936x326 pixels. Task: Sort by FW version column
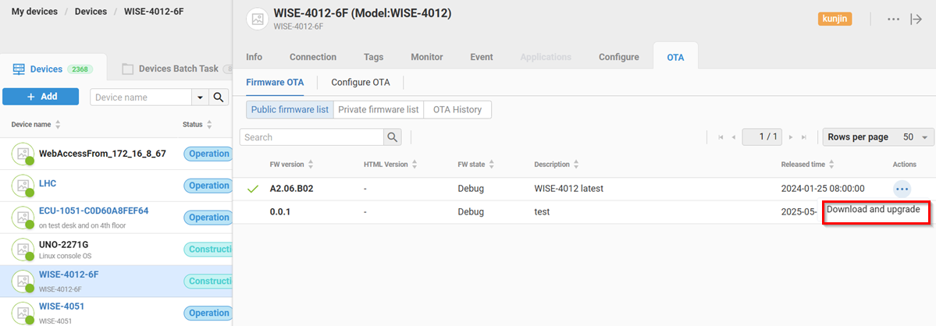pyautogui.click(x=311, y=165)
